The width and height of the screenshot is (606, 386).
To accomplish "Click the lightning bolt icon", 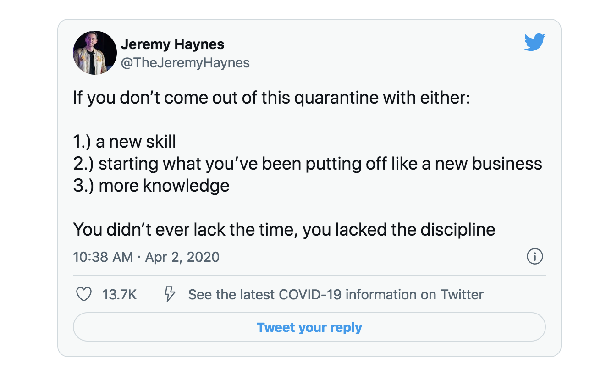I will tap(170, 294).
